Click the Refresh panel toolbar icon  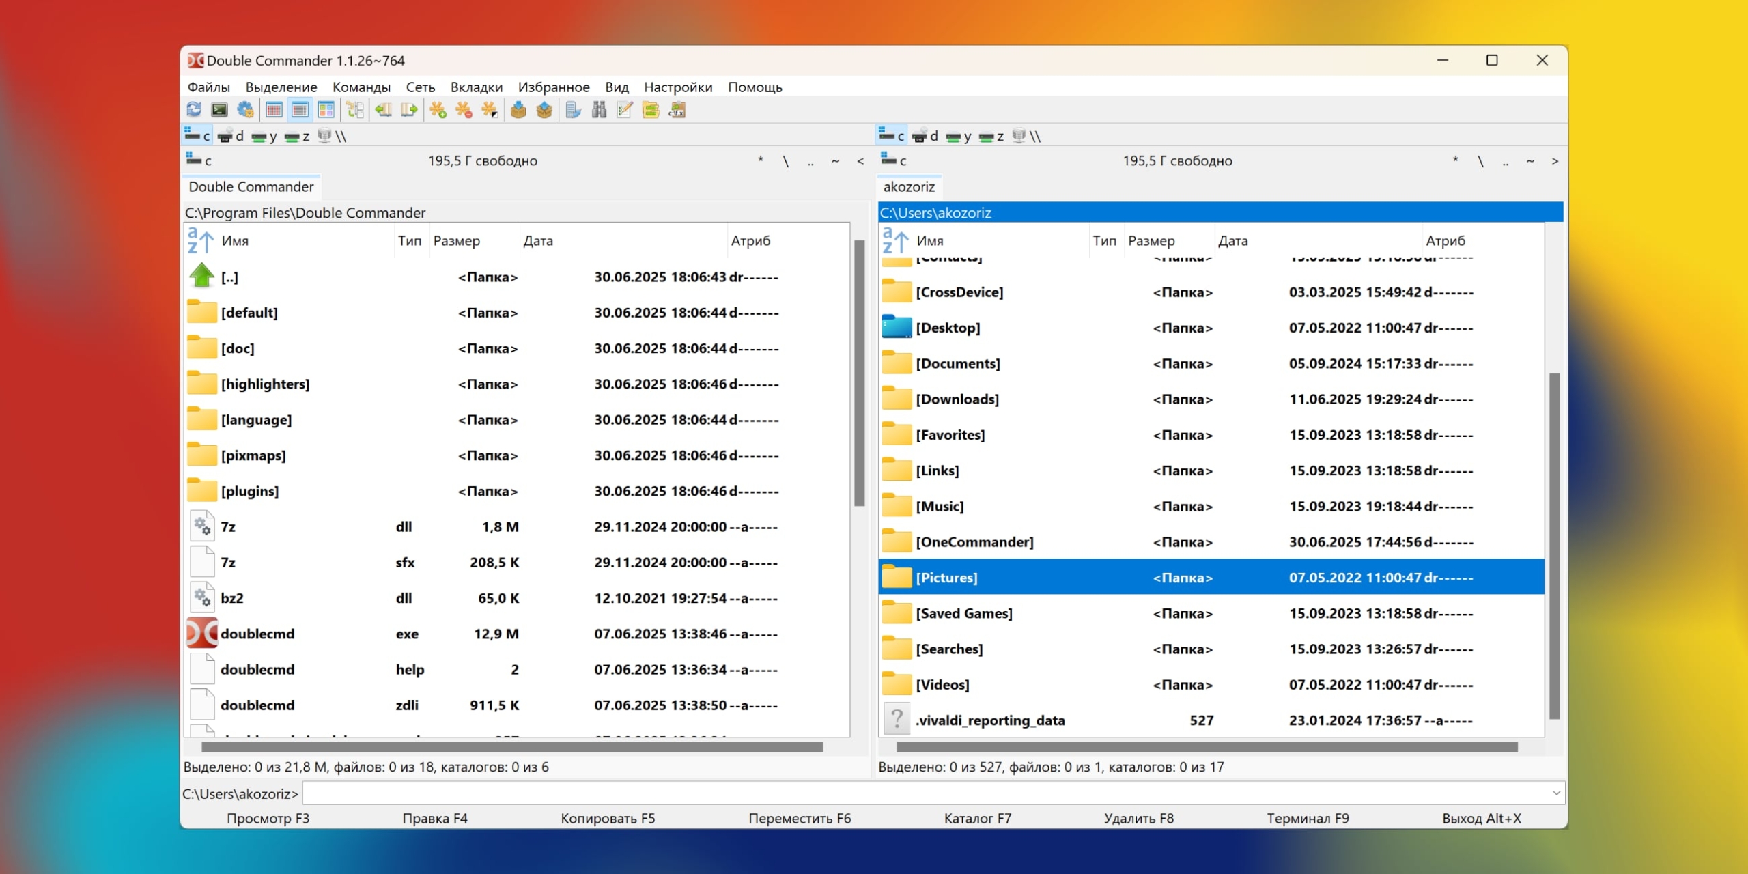194,110
